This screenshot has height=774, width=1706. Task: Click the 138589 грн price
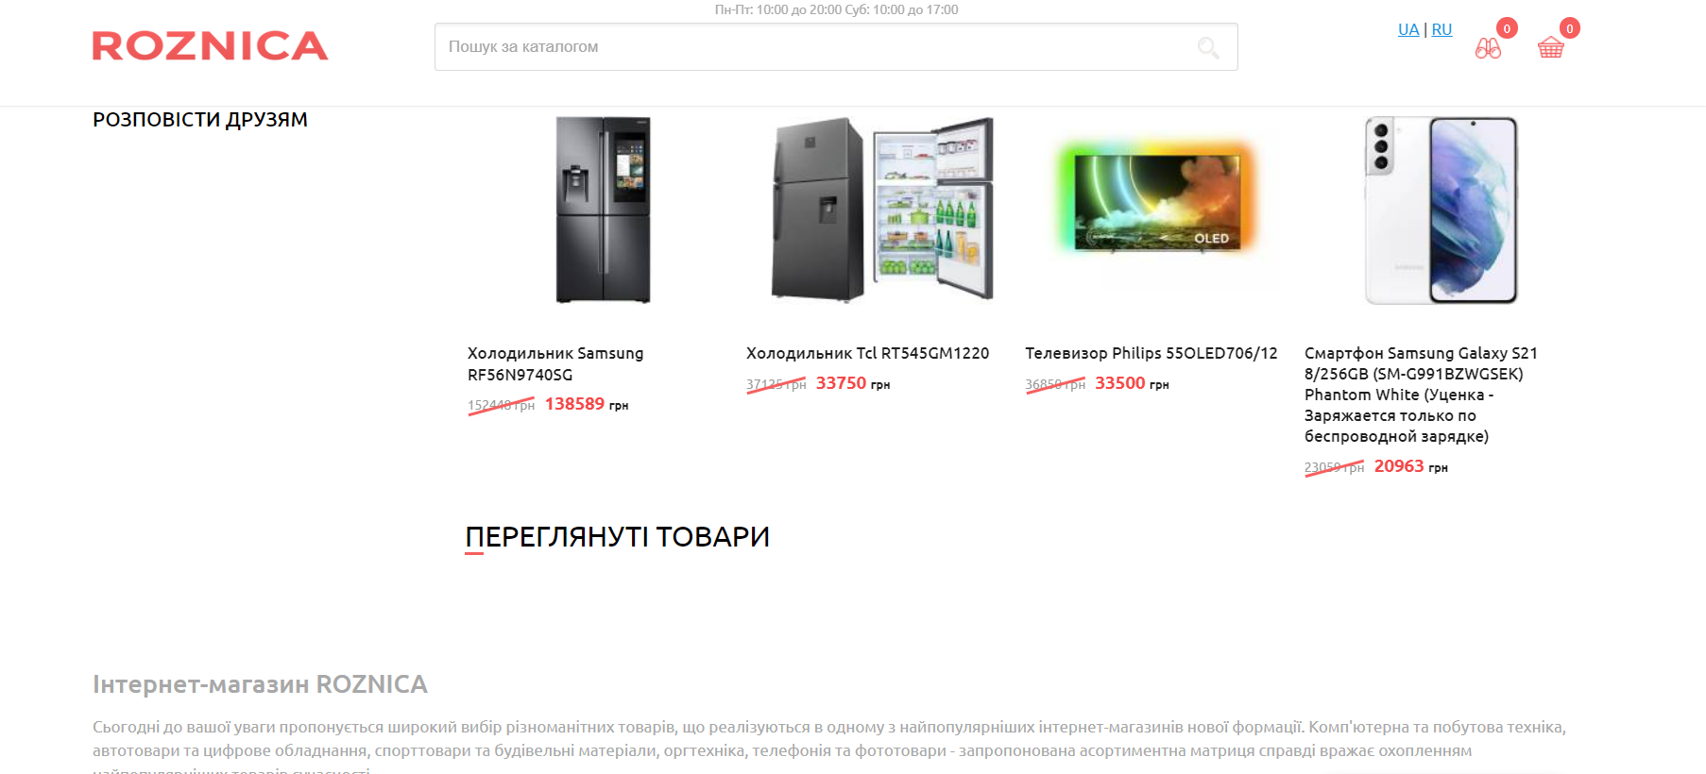coord(587,404)
